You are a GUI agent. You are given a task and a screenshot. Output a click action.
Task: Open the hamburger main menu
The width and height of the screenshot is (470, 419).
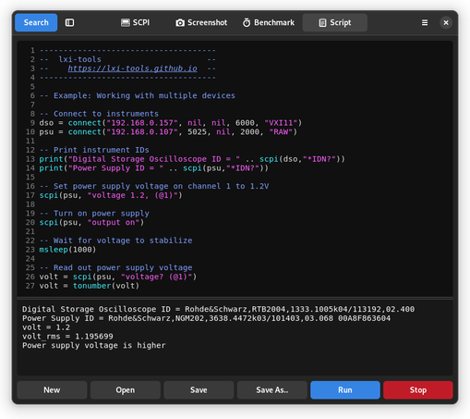(425, 22)
